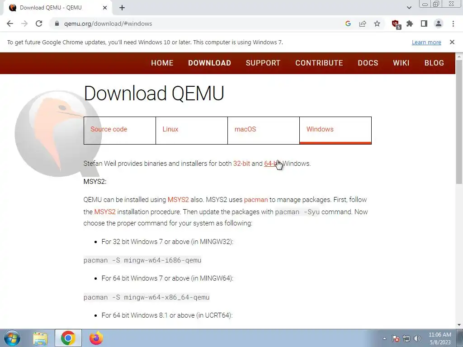Show hidden system tray icons
463x347 pixels.
384,339
